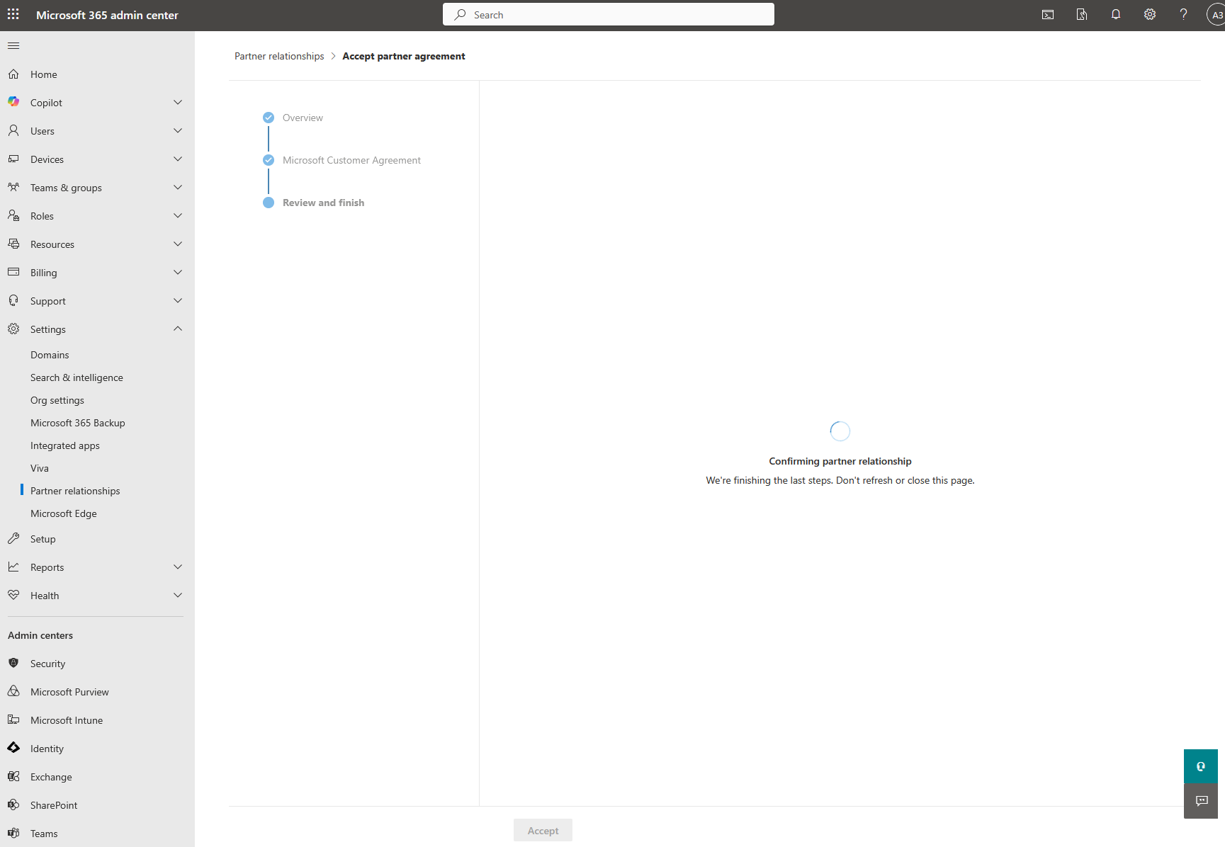Open the settings gear in top bar

1150,15
